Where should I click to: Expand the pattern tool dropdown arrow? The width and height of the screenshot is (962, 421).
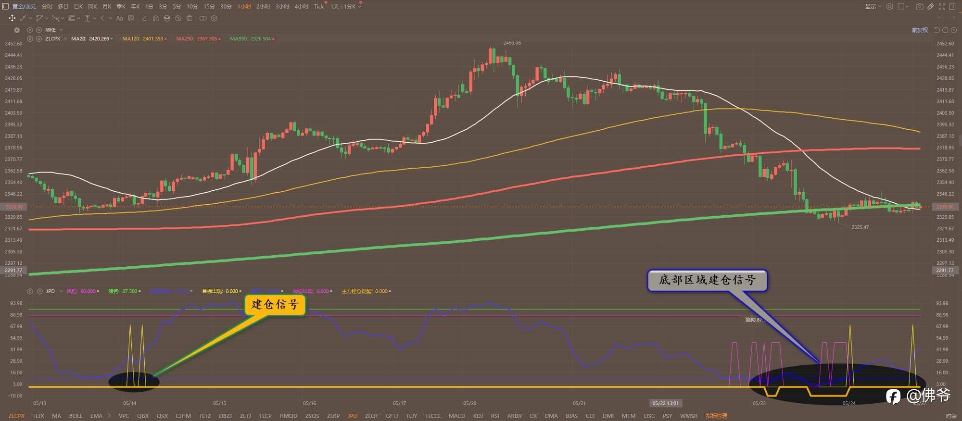tap(63, 18)
